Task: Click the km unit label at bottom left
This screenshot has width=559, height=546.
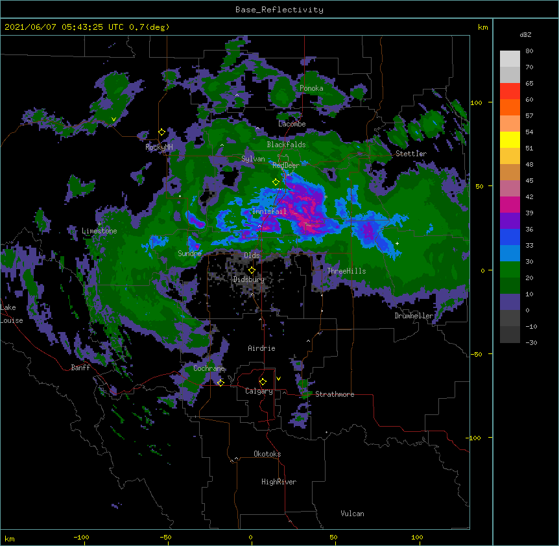Action: [x=10, y=539]
